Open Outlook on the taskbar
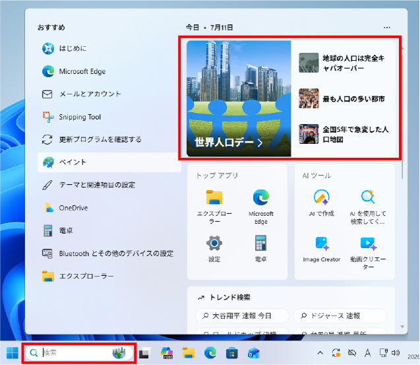420x365 pixels. (x=254, y=353)
